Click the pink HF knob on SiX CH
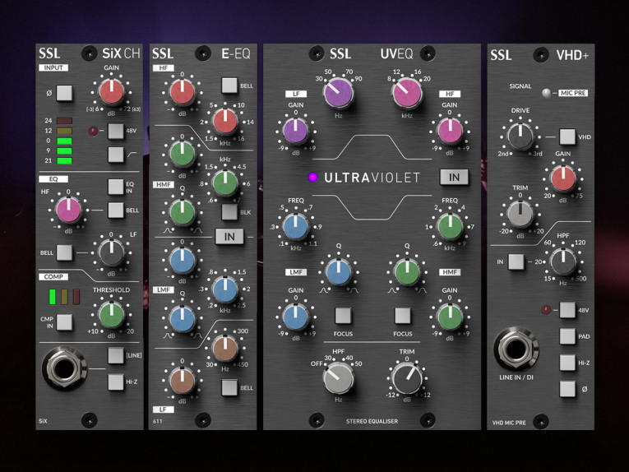 click(68, 210)
